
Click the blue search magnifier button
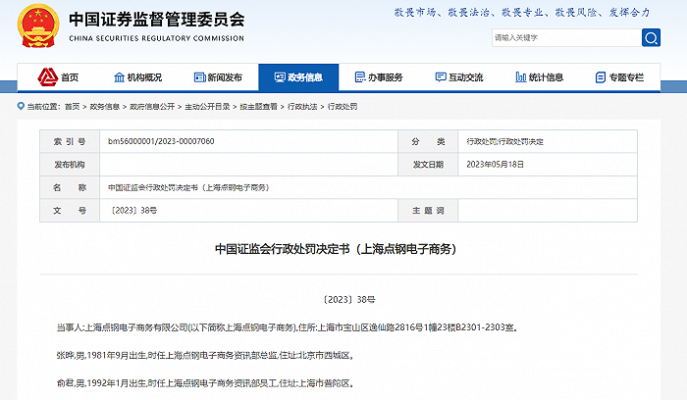[x=651, y=37]
